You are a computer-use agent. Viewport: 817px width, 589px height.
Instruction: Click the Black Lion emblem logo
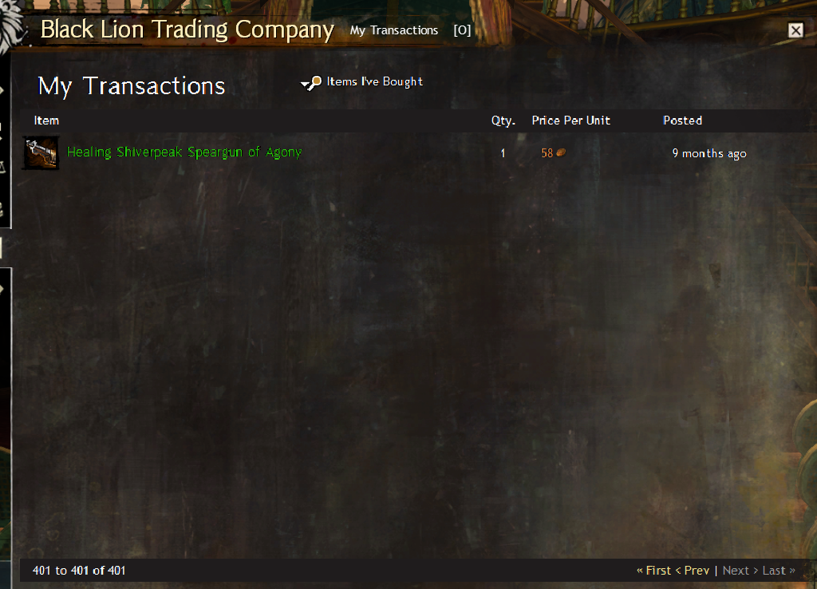[11, 23]
